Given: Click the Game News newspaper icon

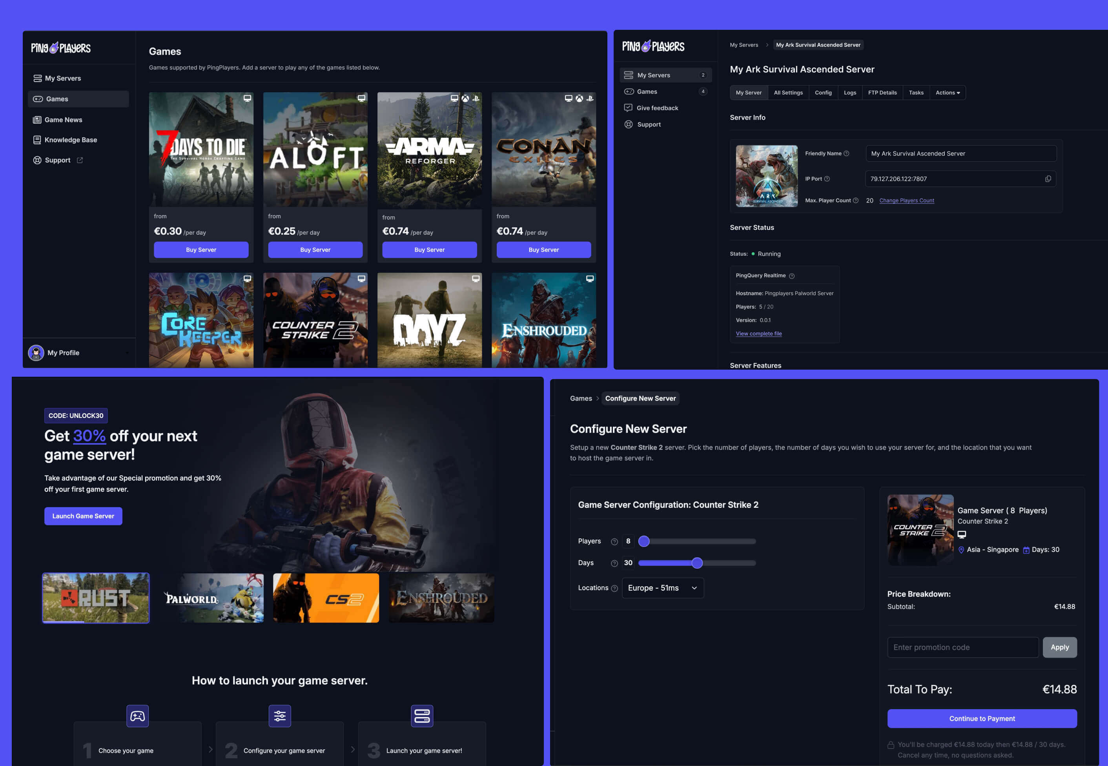Looking at the screenshot, I should (37, 120).
